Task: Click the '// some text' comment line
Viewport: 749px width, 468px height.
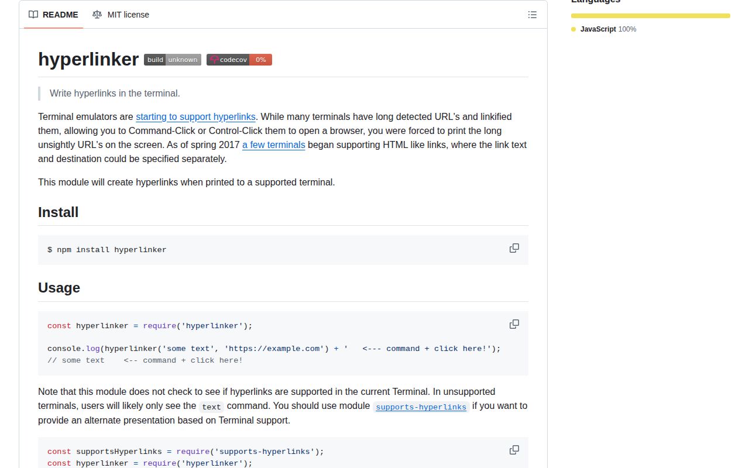Action: (x=145, y=360)
